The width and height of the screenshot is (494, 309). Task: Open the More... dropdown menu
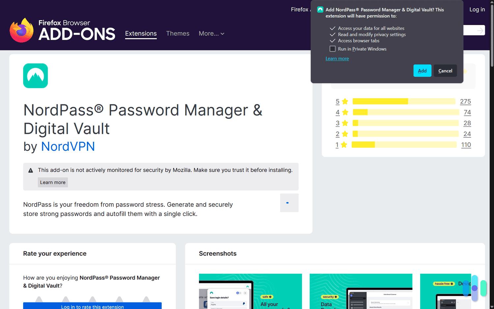(211, 33)
